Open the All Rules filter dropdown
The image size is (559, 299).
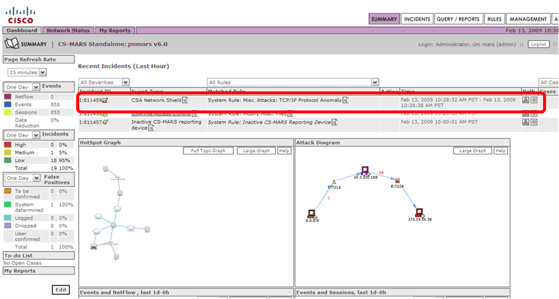click(293, 82)
